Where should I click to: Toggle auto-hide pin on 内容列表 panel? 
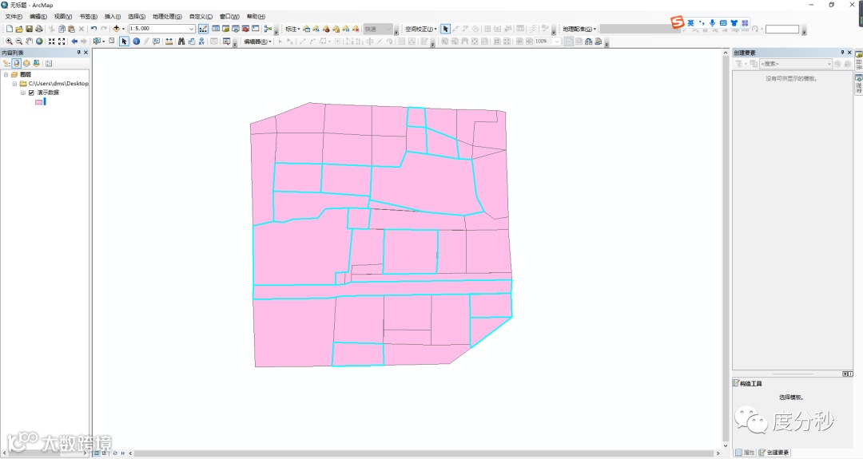point(78,52)
